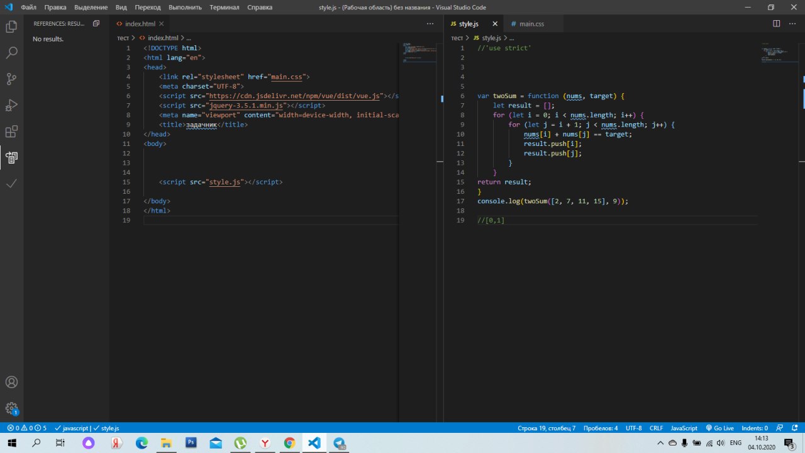Click the feedback icon in status bar
Viewport: 805px width, 453px height.
tap(779, 428)
